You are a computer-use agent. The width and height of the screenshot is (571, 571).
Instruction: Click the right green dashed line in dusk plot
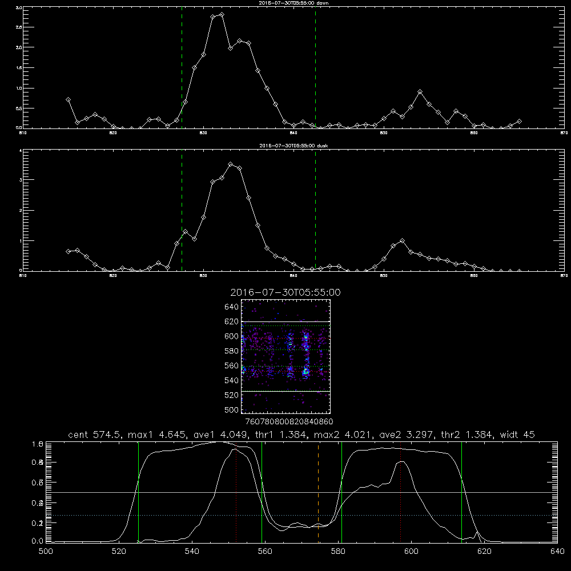[315, 211]
